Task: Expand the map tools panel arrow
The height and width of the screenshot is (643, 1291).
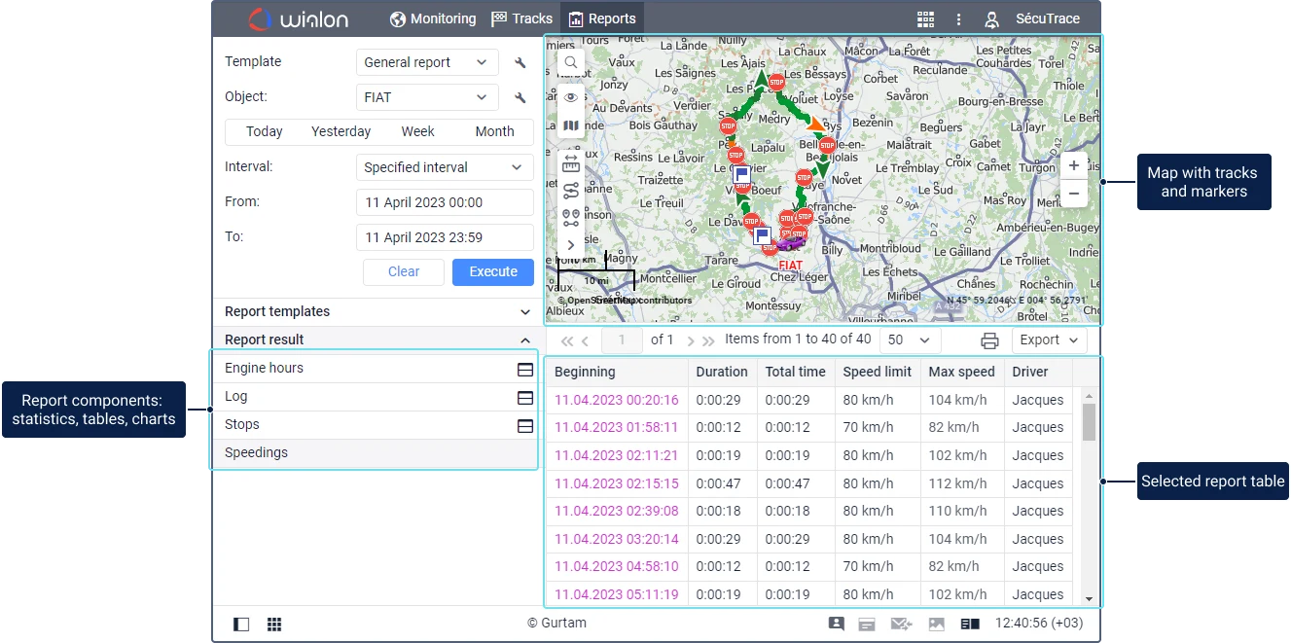Action: coord(571,245)
